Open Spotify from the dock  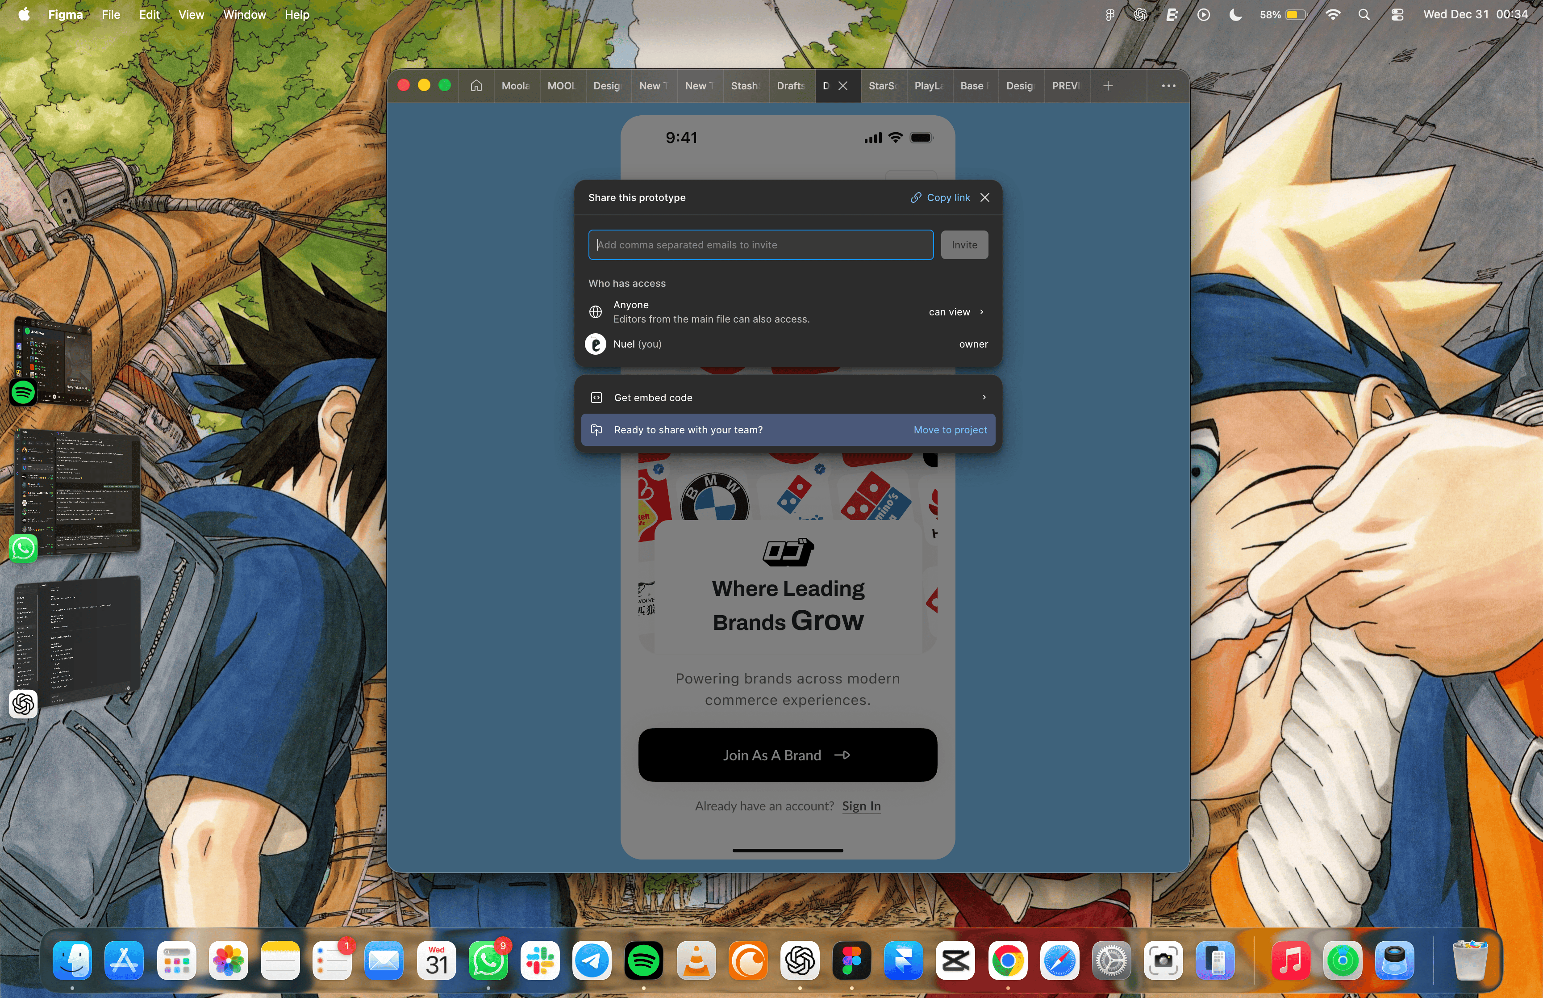coord(644,960)
